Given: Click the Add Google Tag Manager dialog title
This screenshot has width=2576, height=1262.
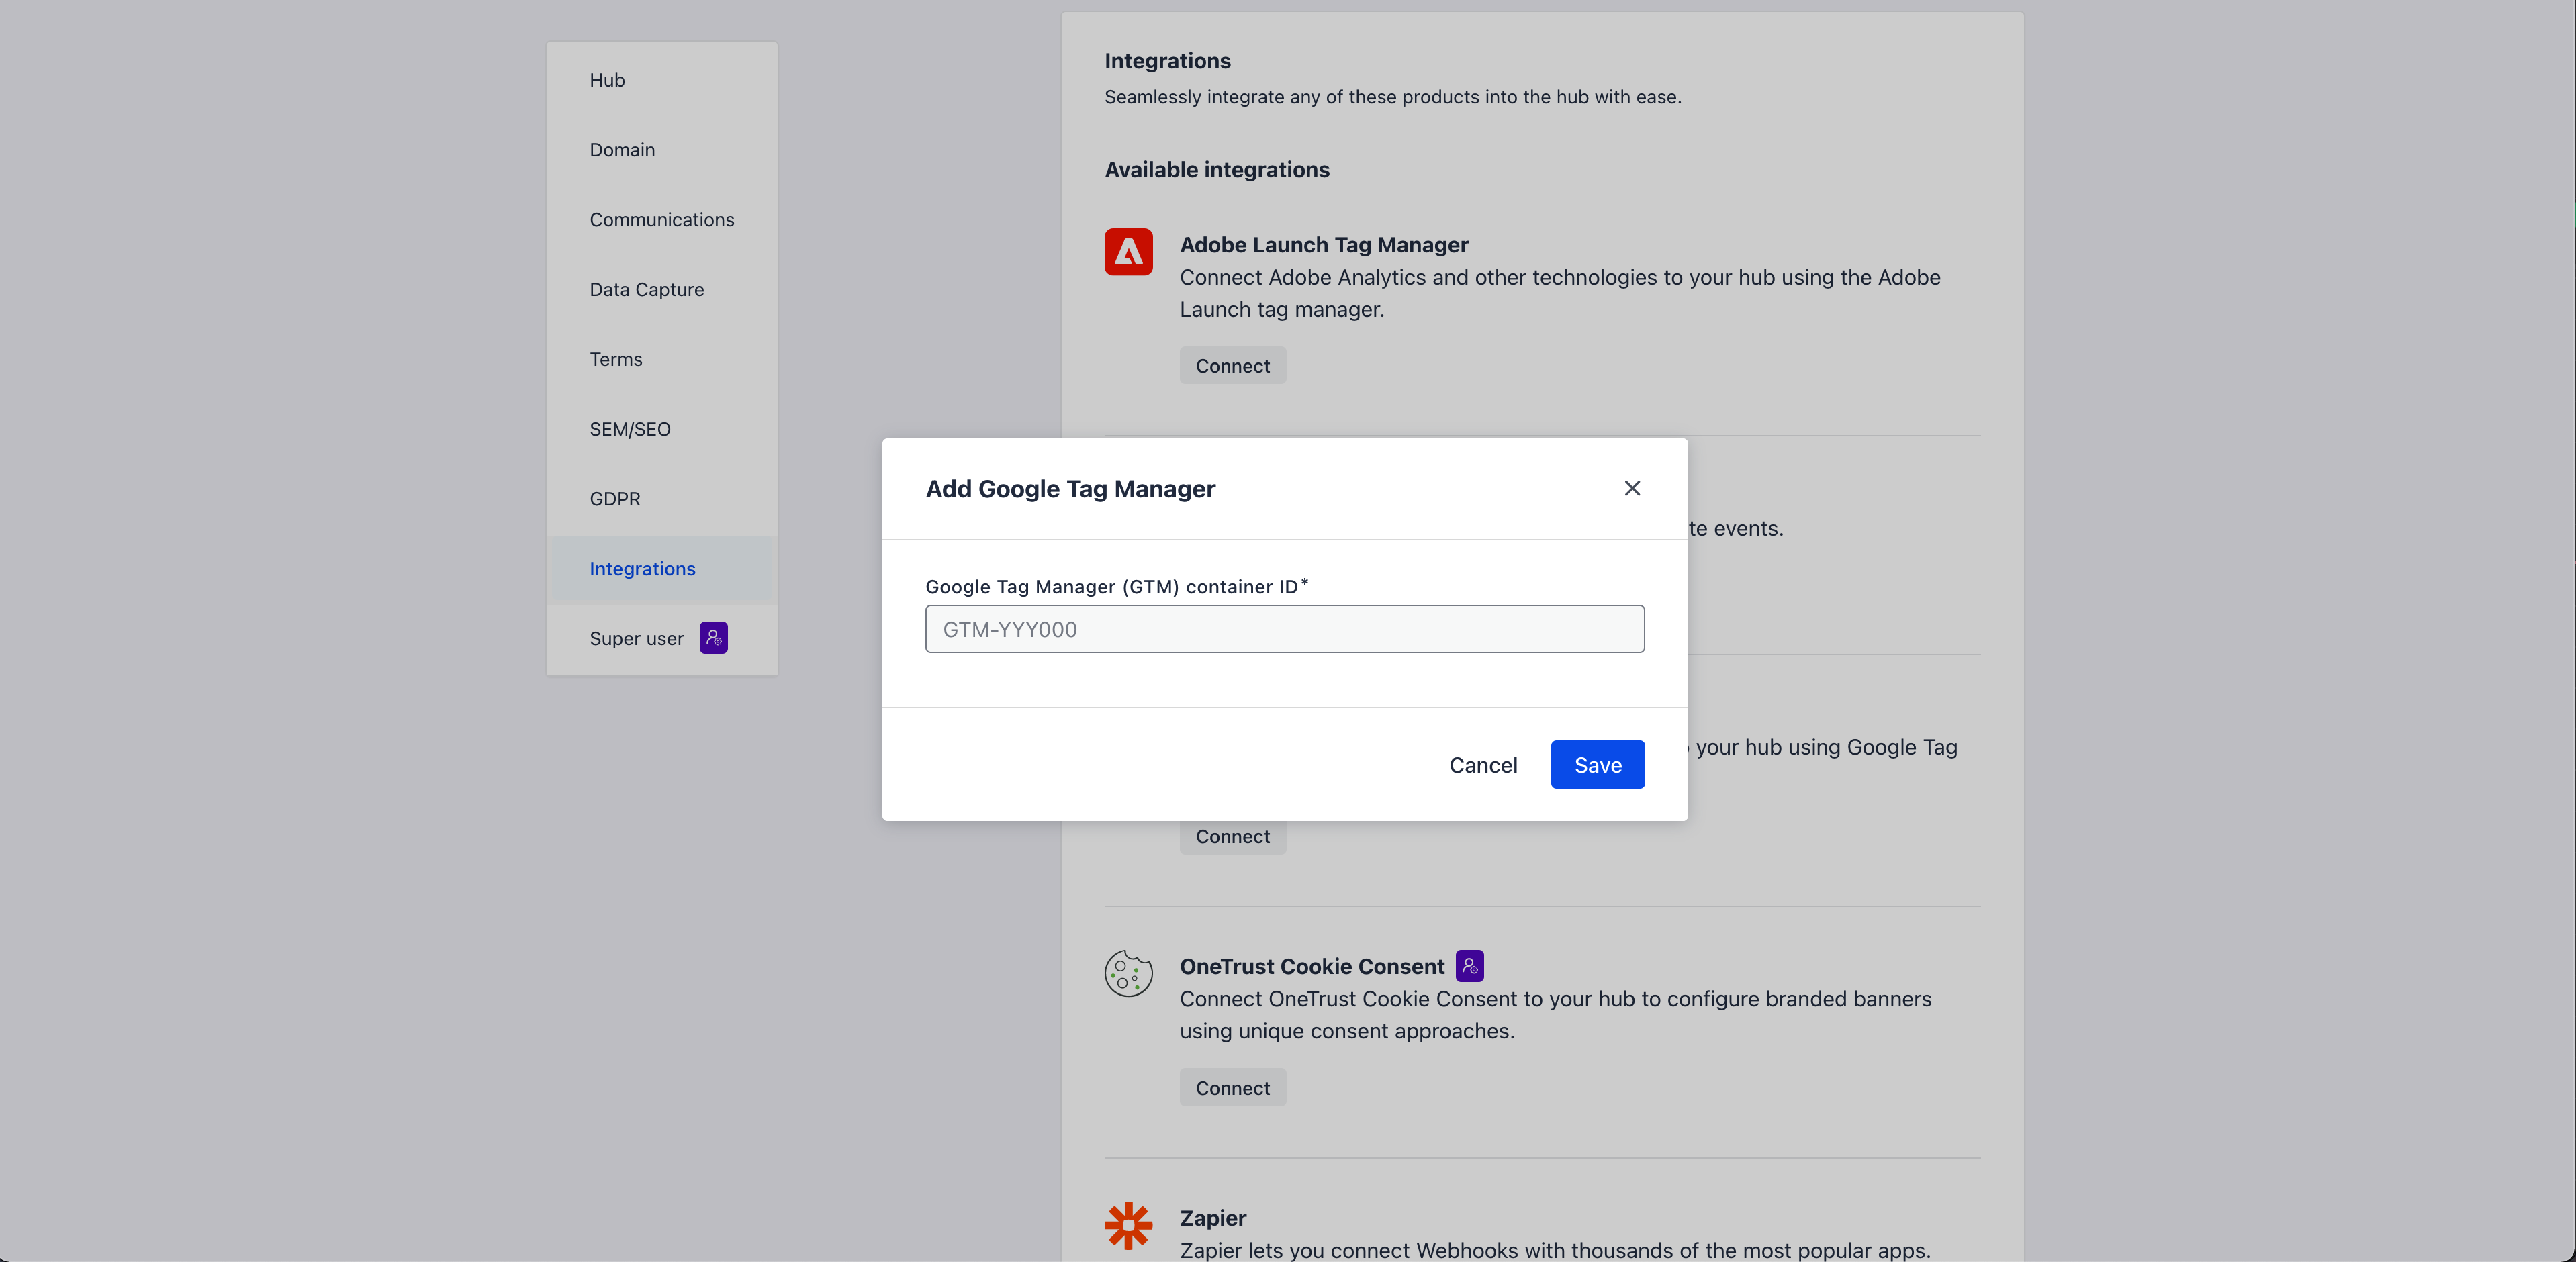Looking at the screenshot, I should tap(1070, 489).
